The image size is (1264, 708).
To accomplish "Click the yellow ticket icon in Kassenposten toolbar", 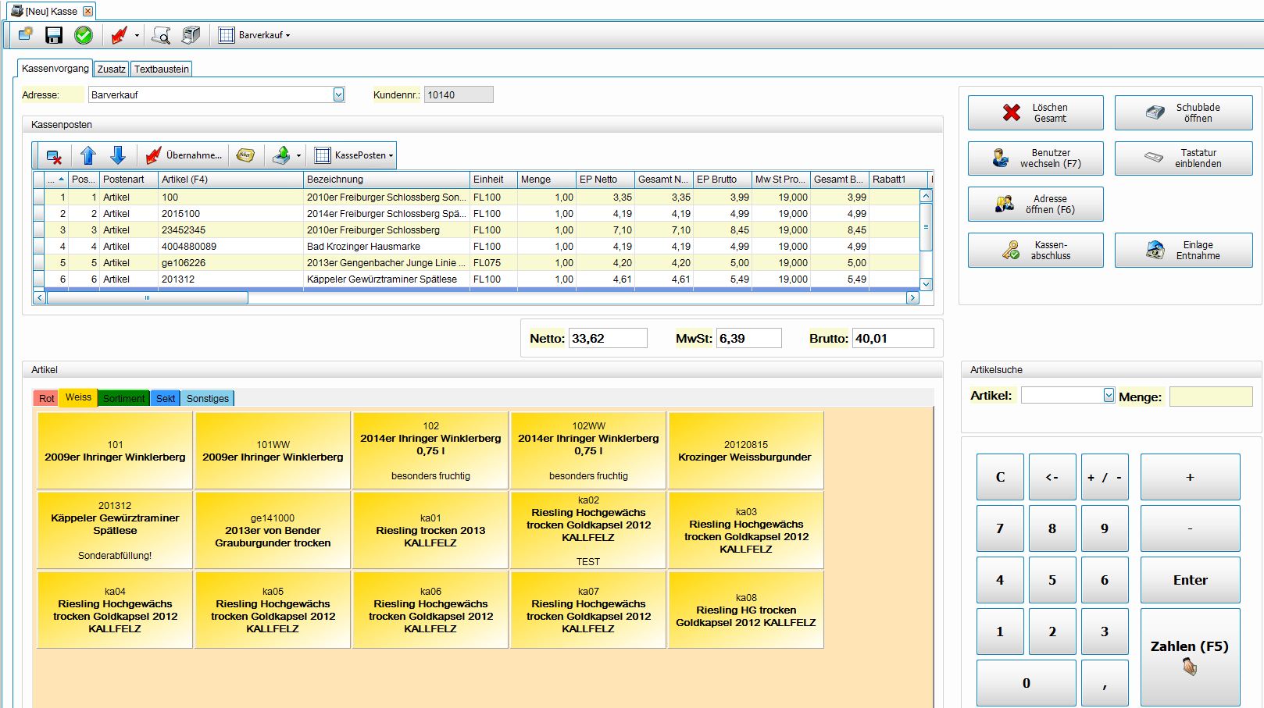I will pyautogui.click(x=245, y=155).
